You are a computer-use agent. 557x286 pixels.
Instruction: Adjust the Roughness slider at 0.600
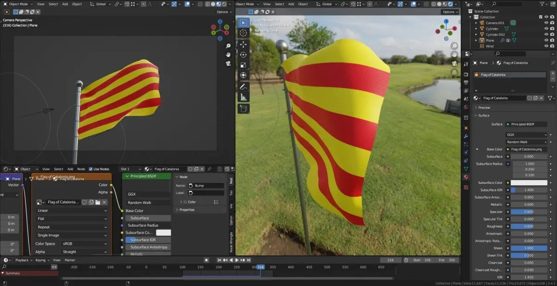pos(529,226)
